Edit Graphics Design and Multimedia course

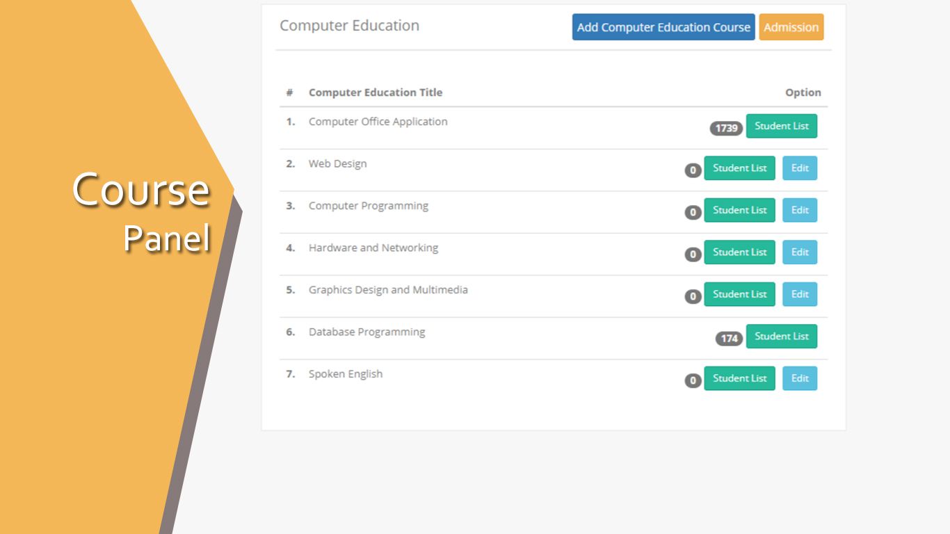coord(800,294)
